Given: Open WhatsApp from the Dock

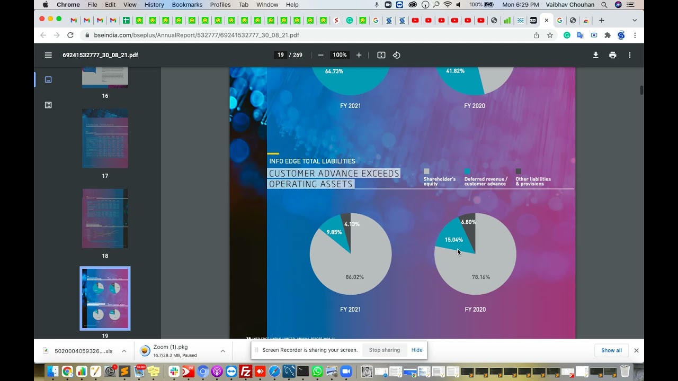Looking at the screenshot, I should click(x=317, y=371).
